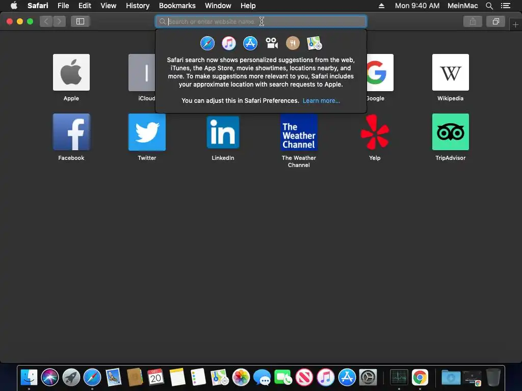Open the TripAdvisor favorite tile
Screen dimensions: 522x391
pyautogui.click(x=451, y=132)
